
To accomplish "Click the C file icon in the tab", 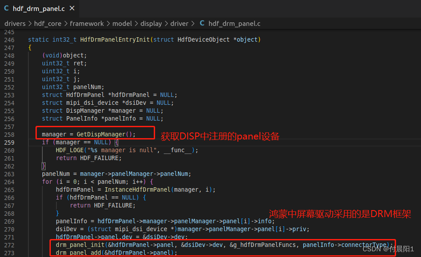I will 7,8.
